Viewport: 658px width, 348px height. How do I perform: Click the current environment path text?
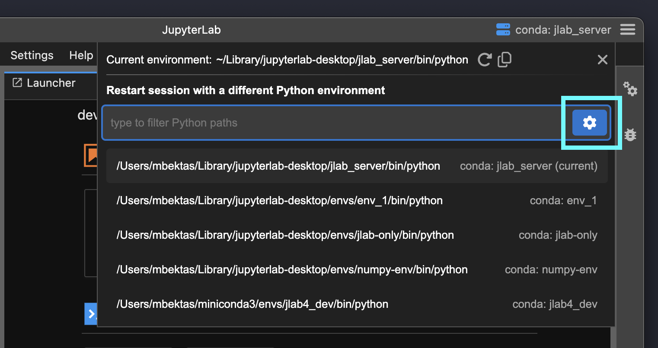coord(342,60)
